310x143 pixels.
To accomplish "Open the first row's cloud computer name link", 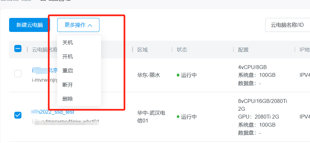I will click(45, 70).
